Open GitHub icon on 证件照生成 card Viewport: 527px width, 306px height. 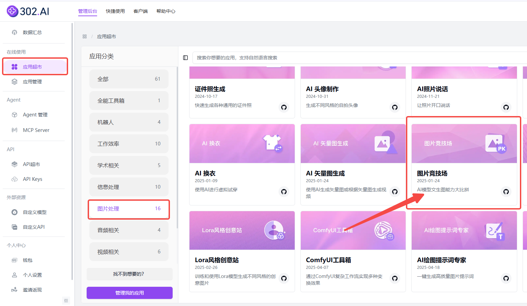[x=284, y=107]
